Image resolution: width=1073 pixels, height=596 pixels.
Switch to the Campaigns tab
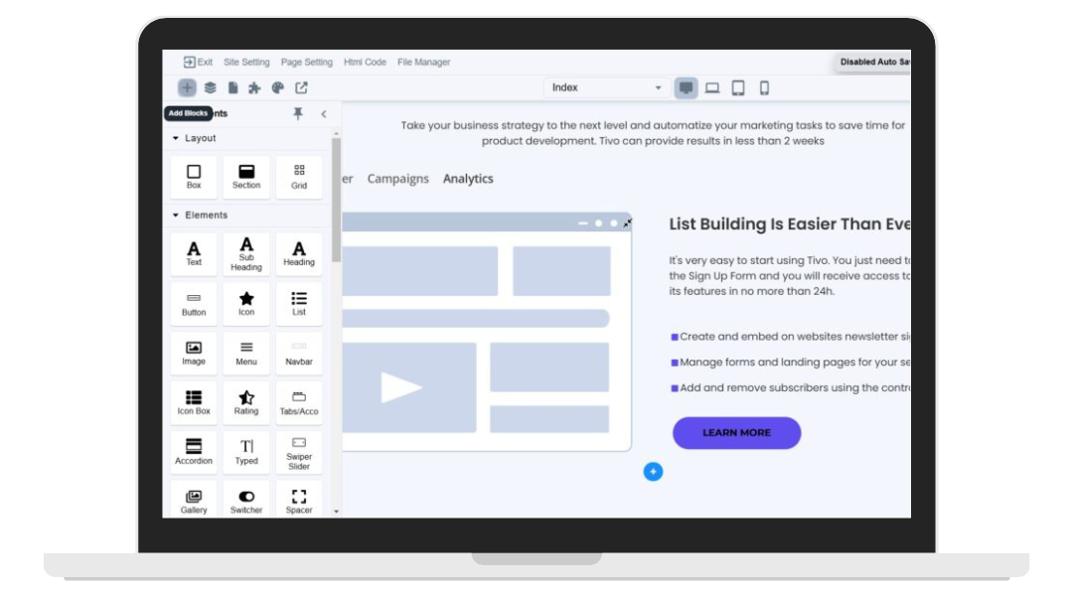click(x=397, y=179)
